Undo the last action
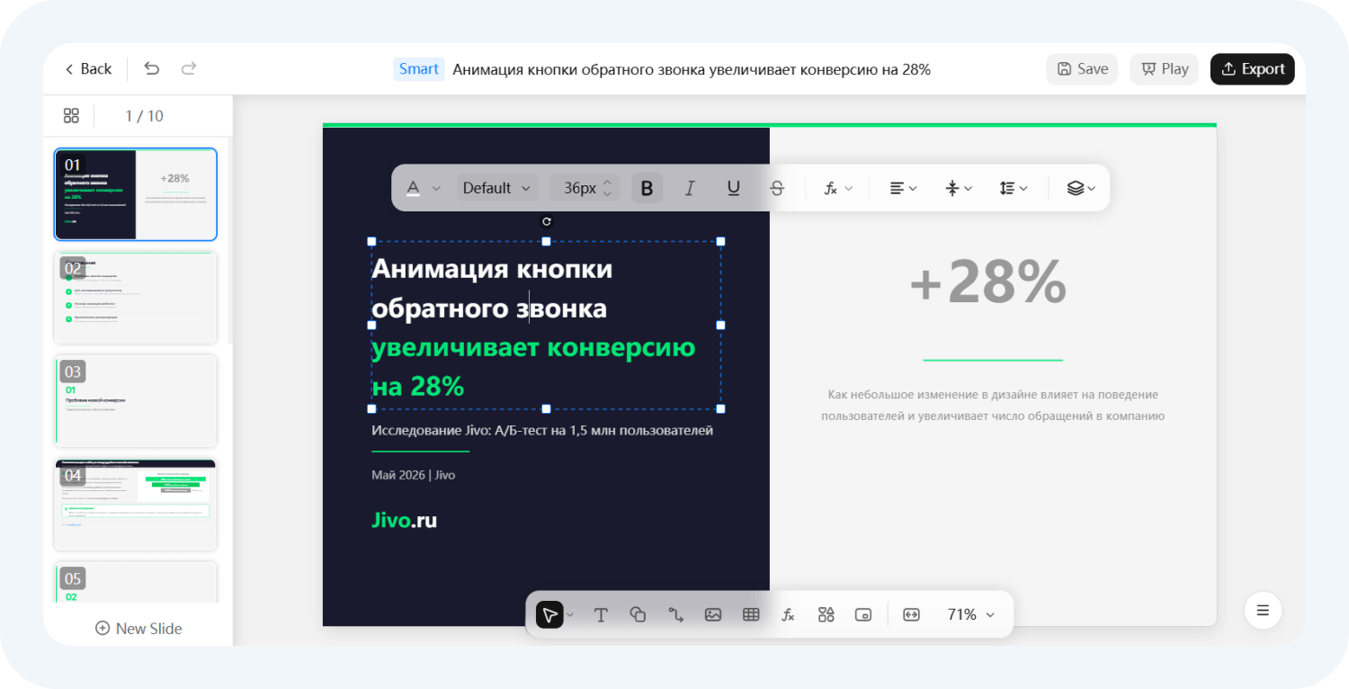1349x689 pixels. coord(152,69)
